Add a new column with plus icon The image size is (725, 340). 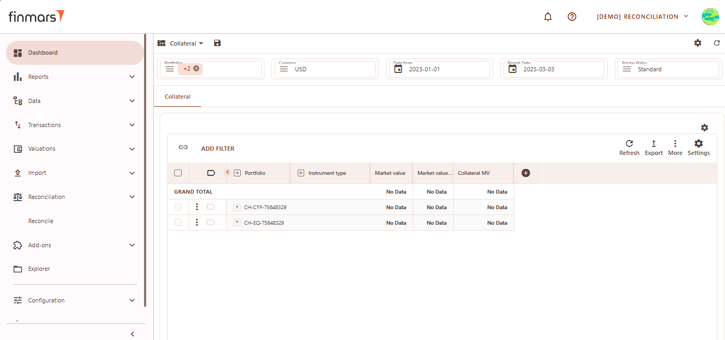pyautogui.click(x=526, y=173)
